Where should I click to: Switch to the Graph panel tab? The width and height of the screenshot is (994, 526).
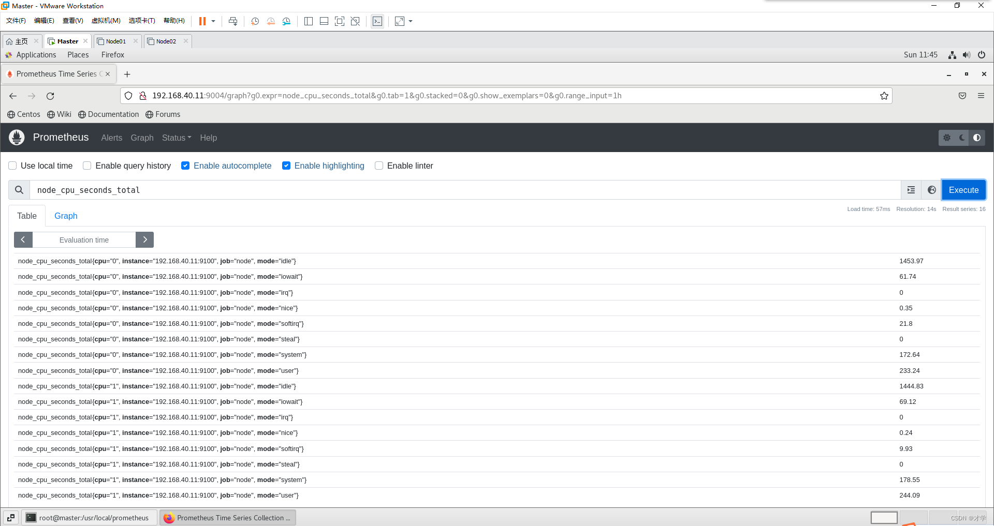66,216
